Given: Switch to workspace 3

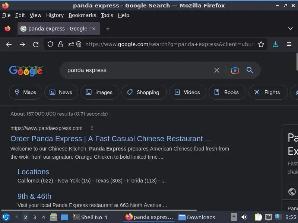Looking at the screenshot, I should coord(34,217).
